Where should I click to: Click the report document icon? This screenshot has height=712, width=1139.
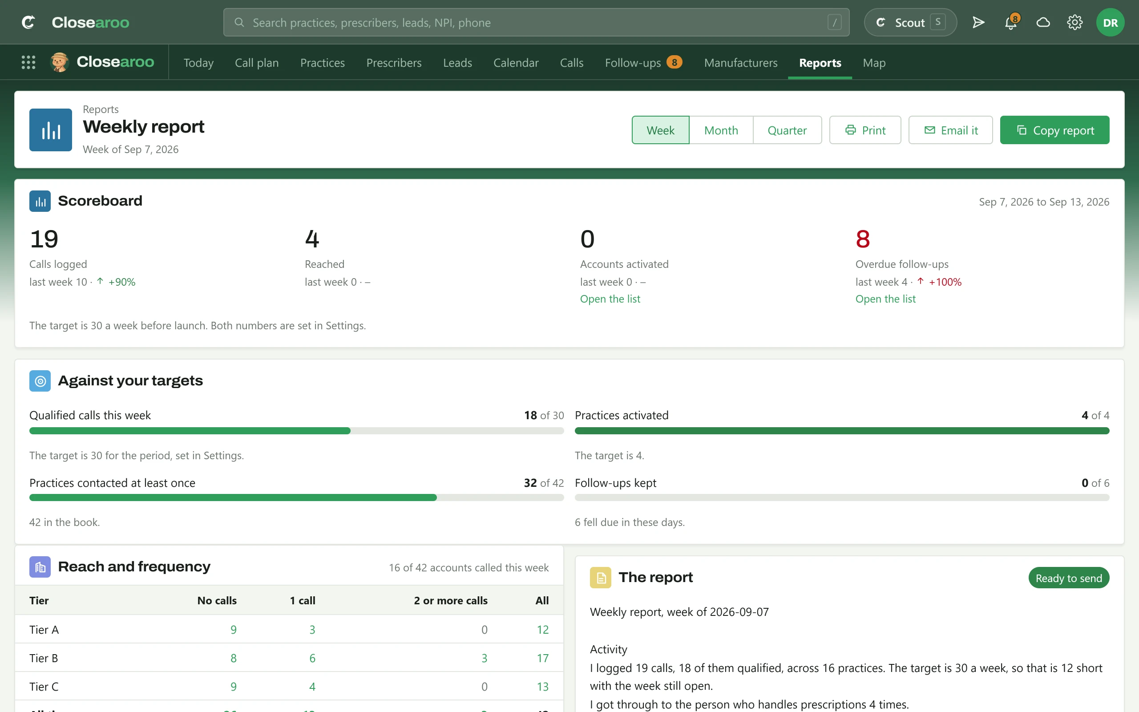(x=601, y=578)
